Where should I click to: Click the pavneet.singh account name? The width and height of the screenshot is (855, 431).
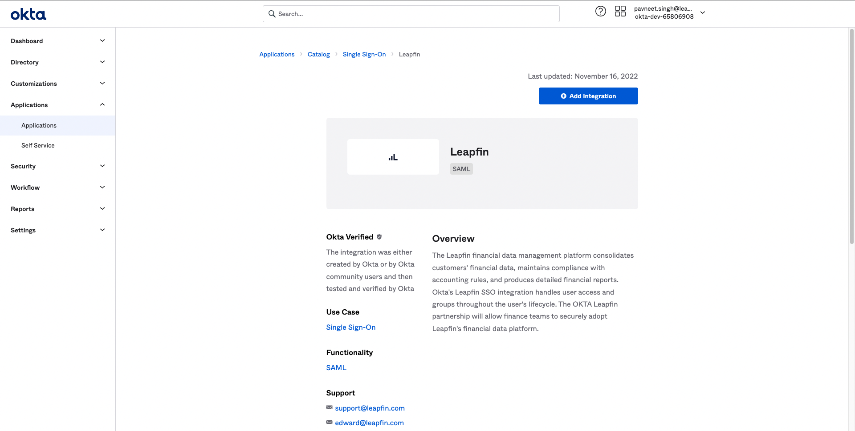[x=663, y=8]
